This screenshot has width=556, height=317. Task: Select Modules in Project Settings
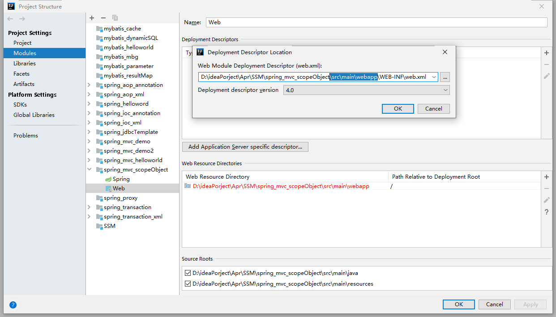point(25,53)
